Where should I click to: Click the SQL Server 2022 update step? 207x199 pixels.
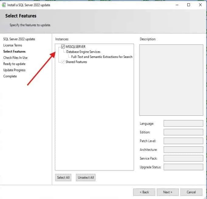pos(19,39)
